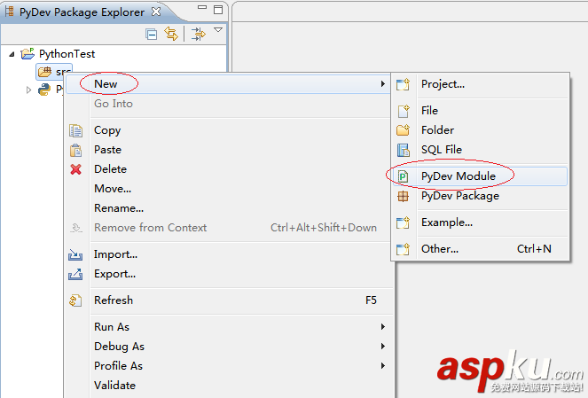Open the Profile As submenu
This screenshot has height=398, width=588.
[x=228, y=366]
